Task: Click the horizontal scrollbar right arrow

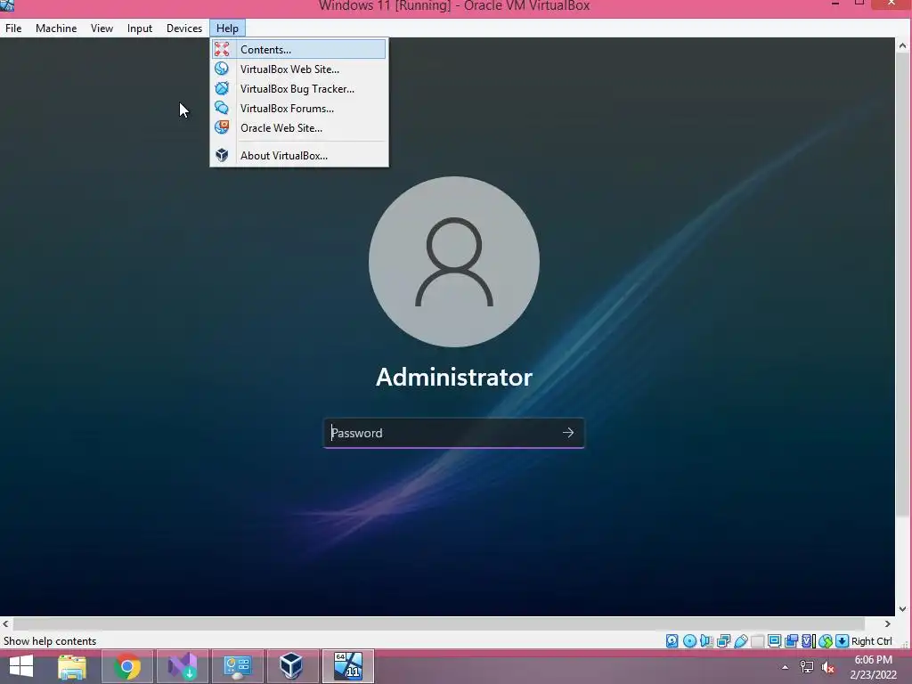Action: click(x=888, y=624)
